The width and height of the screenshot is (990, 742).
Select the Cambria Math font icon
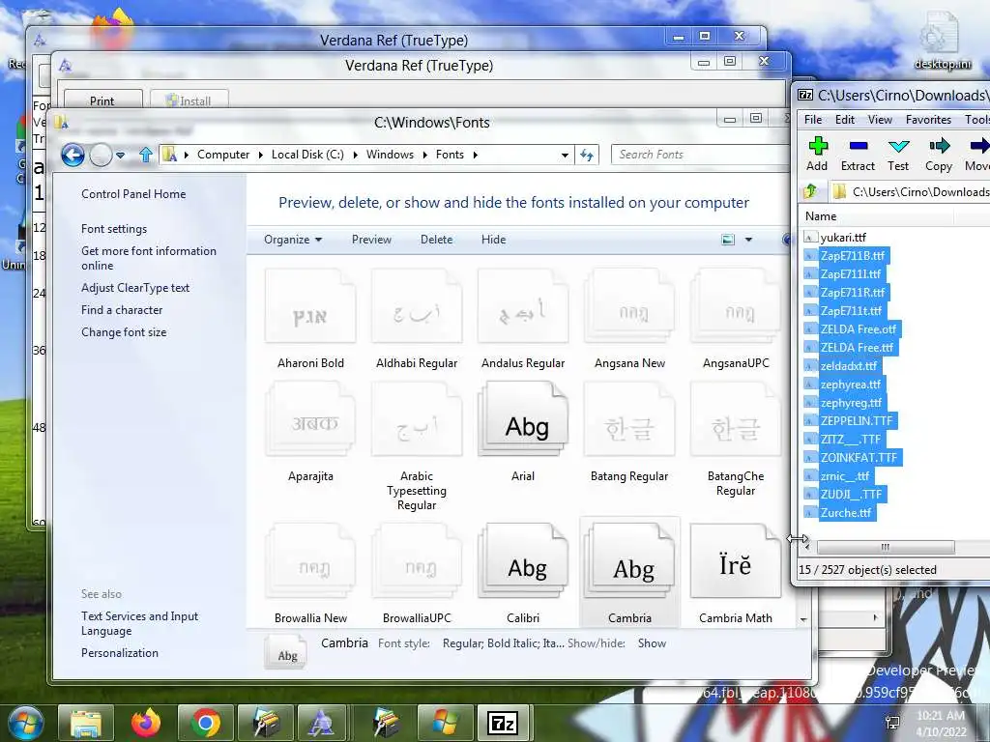736,561
